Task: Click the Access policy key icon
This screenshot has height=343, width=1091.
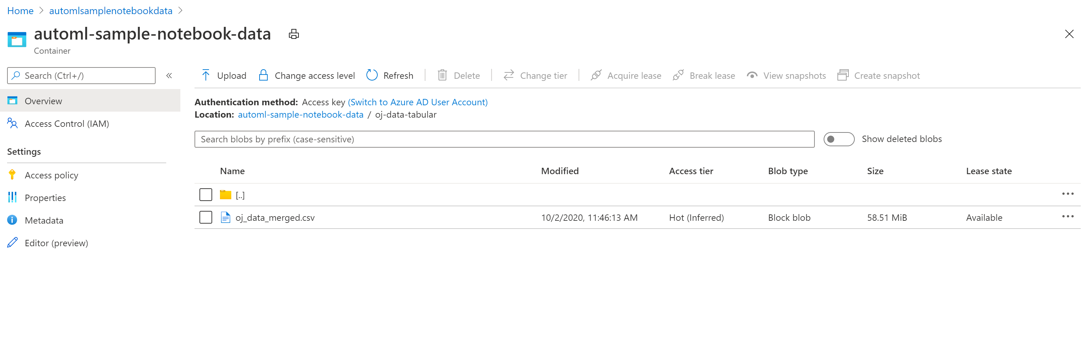Action: [x=12, y=175]
